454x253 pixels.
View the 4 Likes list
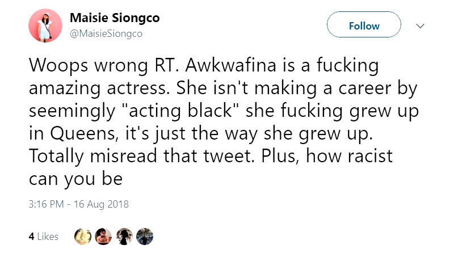coord(44,237)
